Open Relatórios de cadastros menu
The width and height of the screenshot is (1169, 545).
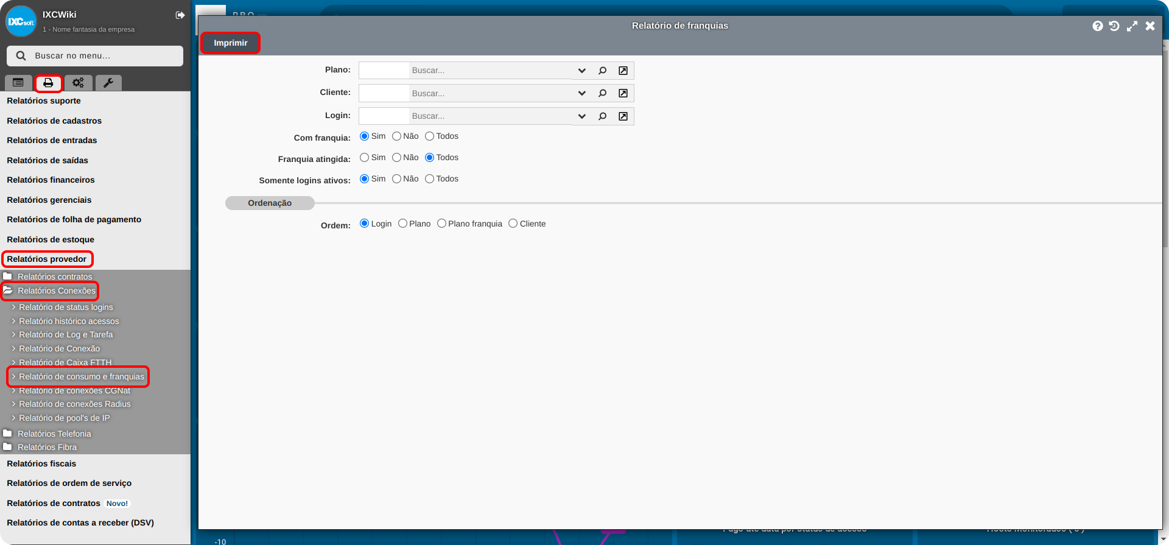click(54, 121)
